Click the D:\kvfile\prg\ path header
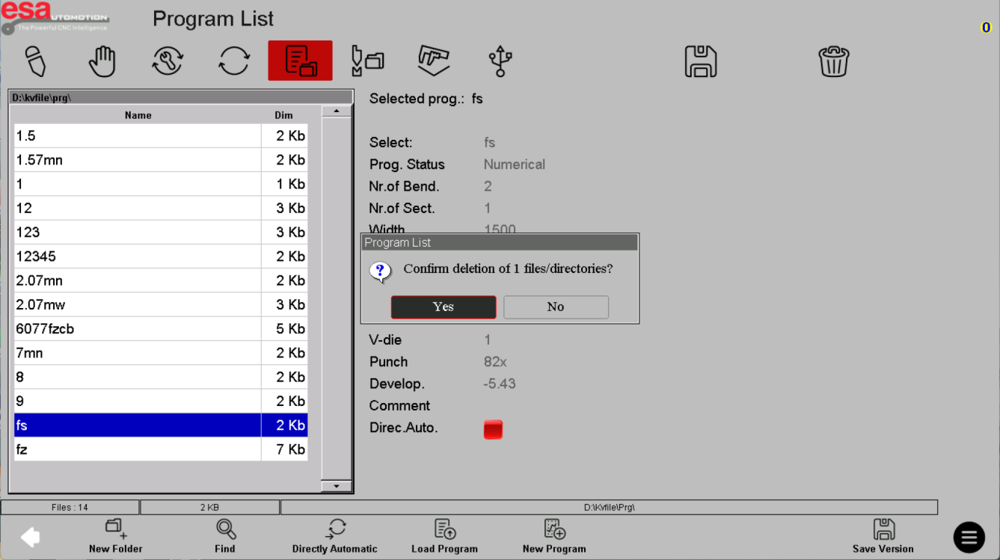The width and height of the screenshot is (1000, 560). pos(180,98)
